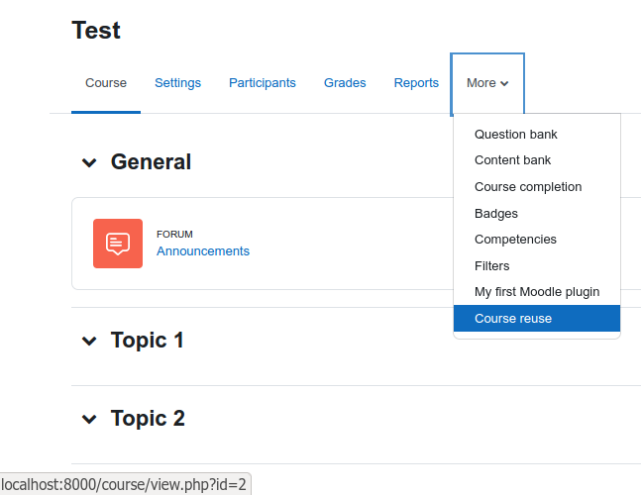Select the Course tab
The width and height of the screenshot is (641, 495).
pyautogui.click(x=106, y=83)
